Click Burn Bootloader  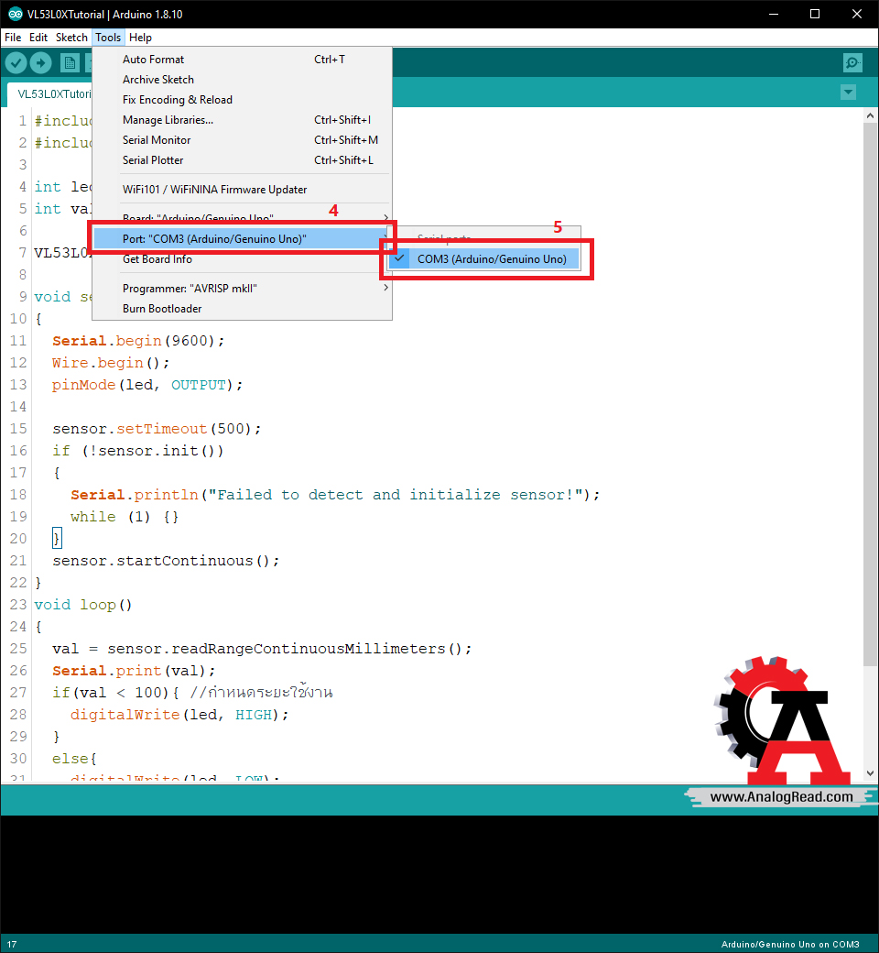click(242, 308)
